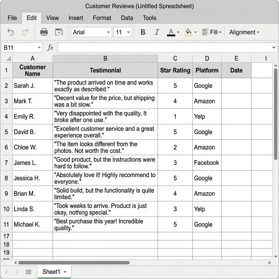Image resolution: width=279 pixels, height=279 pixels.
Task: Open the Fill alignment dropdown
Action: 212,32
